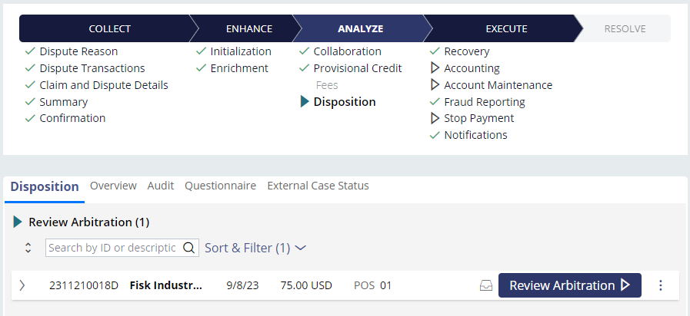Click the Account Maintenance arrow icon
The image size is (690, 316).
(435, 85)
